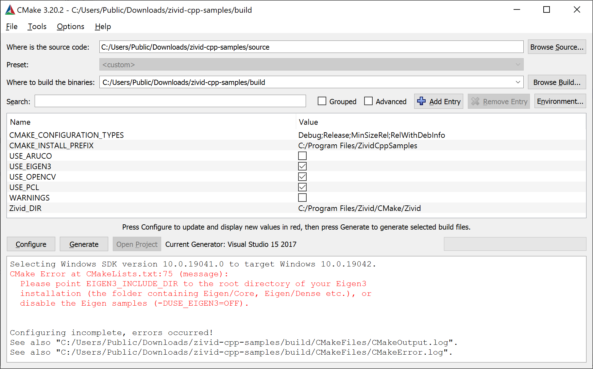Uncheck the USE_OPENCV option
593x369 pixels.
tap(302, 177)
